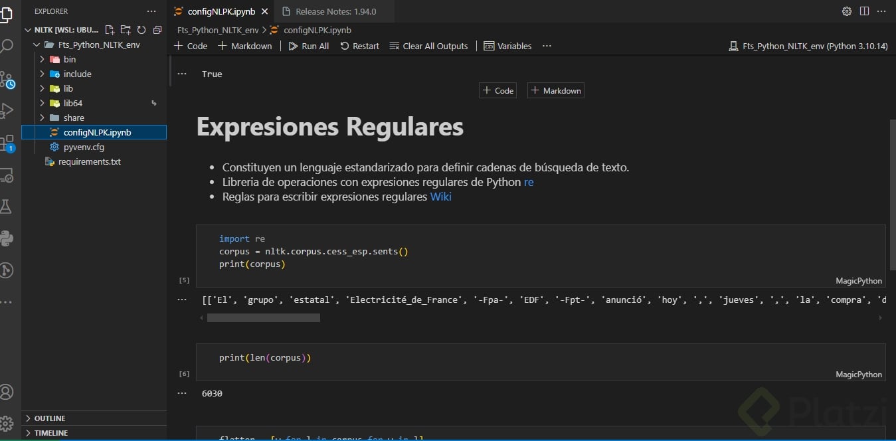Click the horizontal scrollbar under corpus output

[264, 318]
